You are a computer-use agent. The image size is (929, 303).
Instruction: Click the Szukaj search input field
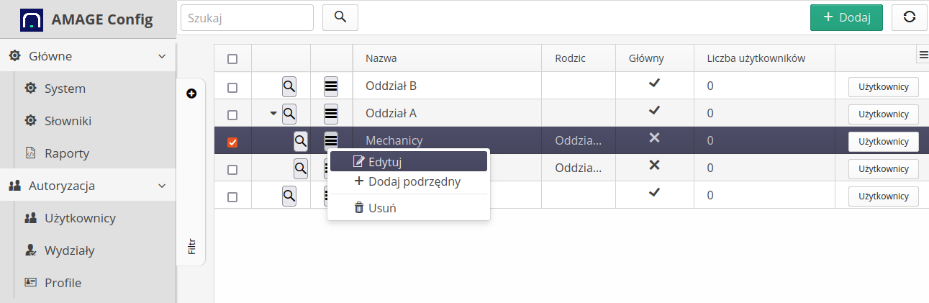[x=247, y=18]
